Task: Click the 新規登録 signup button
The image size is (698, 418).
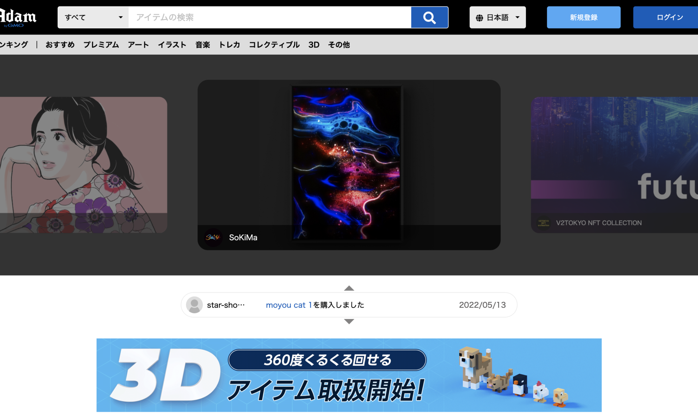Action: [x=583, y=17]
